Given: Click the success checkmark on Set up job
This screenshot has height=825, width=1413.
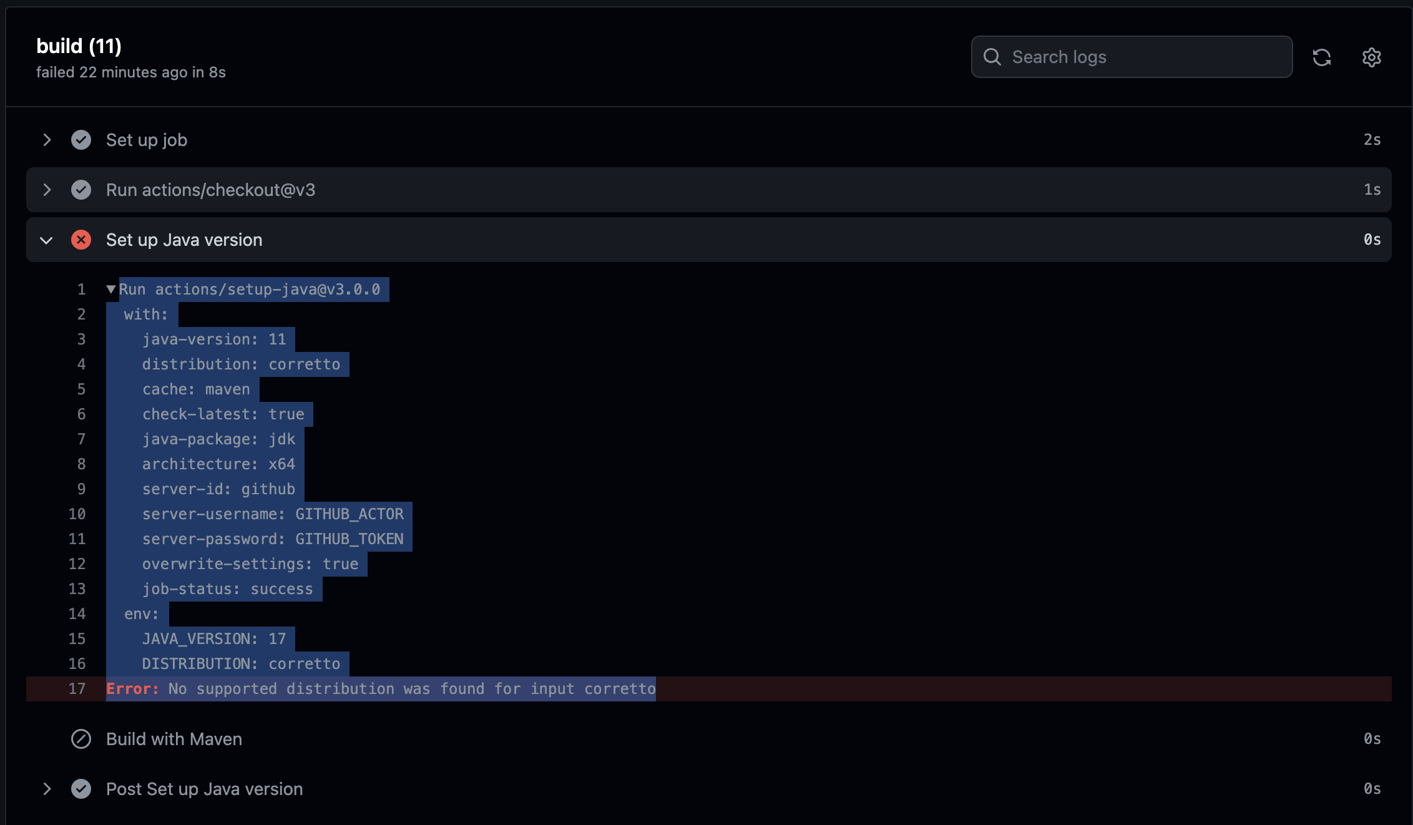Looking at the screenshot, I should point(81,140).
